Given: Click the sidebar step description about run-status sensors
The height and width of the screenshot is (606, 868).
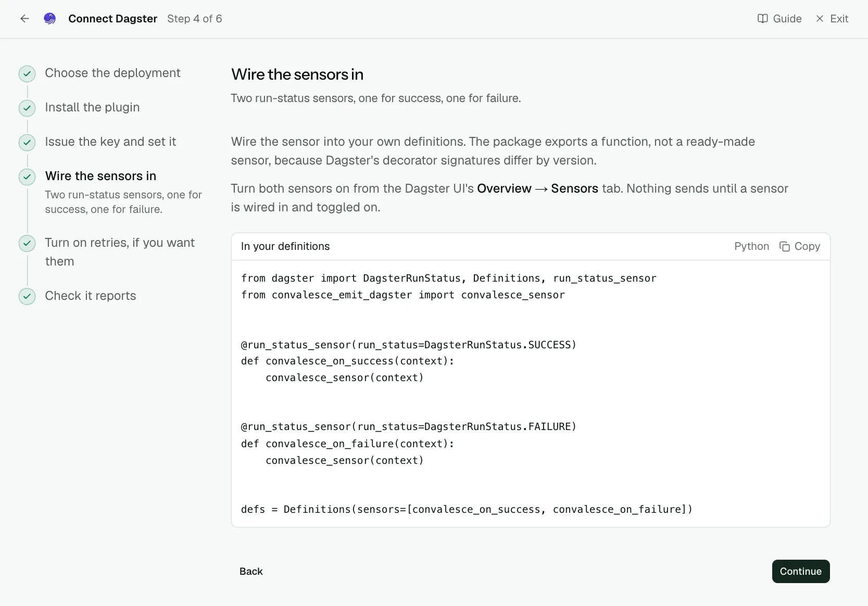Looking at the screenshot, I should point(123,202).
